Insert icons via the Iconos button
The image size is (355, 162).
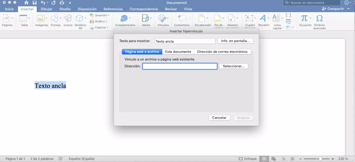click(x=68, y=18)
